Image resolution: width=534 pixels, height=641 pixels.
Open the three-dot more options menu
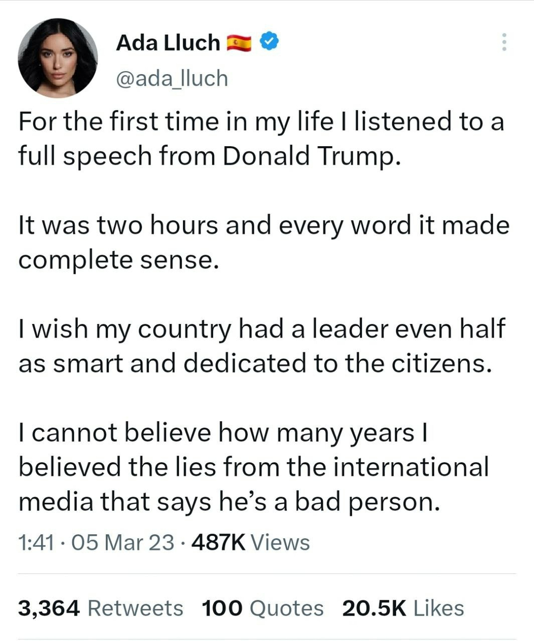[x=504, y=42]
